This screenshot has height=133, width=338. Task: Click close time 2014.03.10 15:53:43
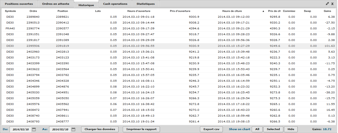(234, 69)
